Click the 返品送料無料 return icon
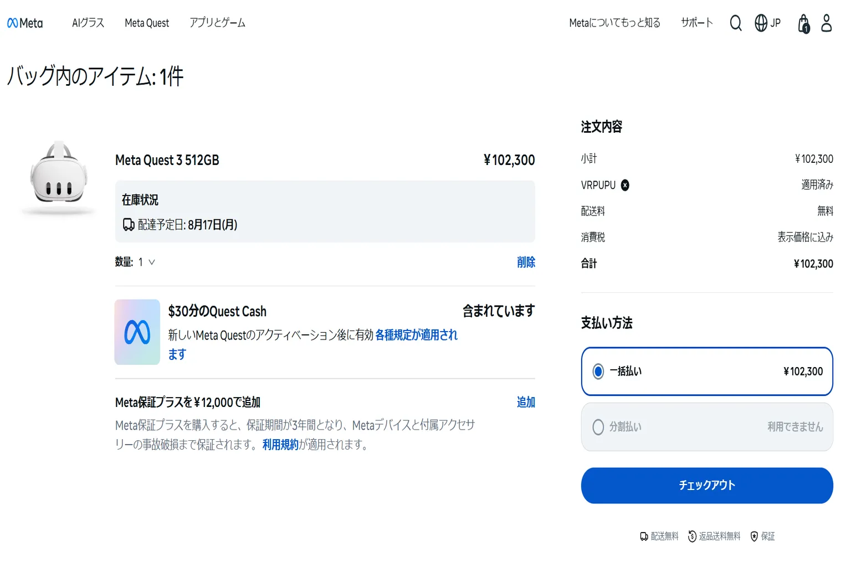 [x=692, y=536]
